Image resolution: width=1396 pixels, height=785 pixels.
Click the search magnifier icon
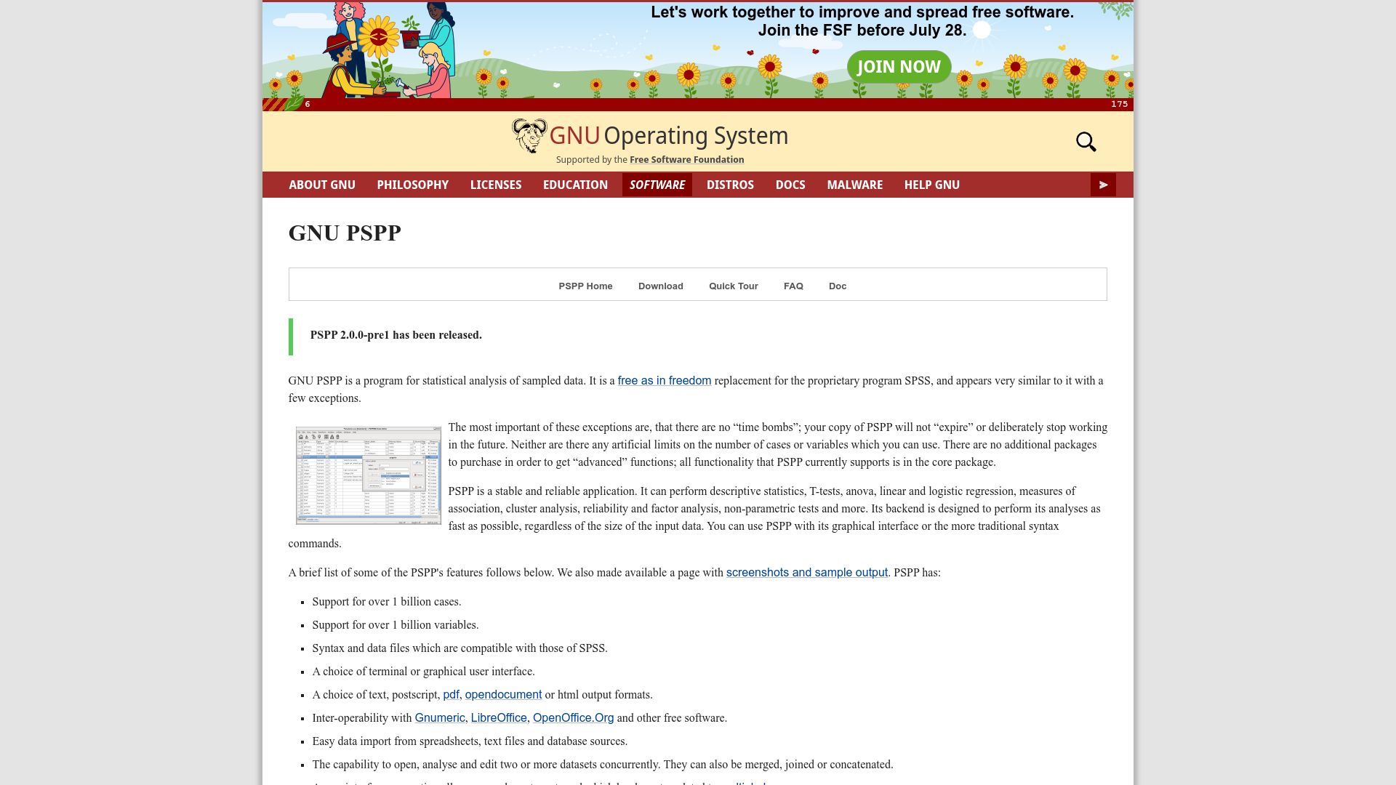point(1086,142)
